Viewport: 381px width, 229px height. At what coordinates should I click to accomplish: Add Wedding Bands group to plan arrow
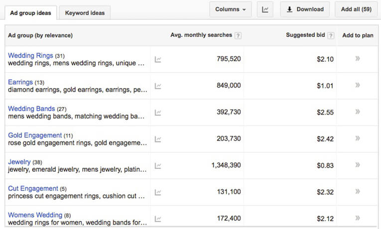tap(358, 112)
